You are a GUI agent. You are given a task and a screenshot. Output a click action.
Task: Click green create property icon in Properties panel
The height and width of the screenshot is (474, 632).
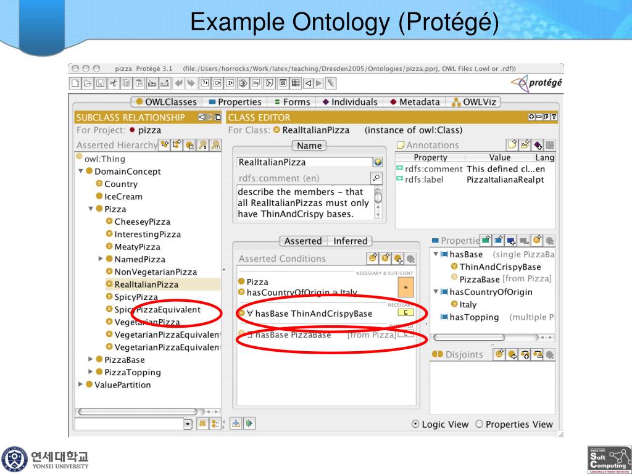tap(486, 240)
